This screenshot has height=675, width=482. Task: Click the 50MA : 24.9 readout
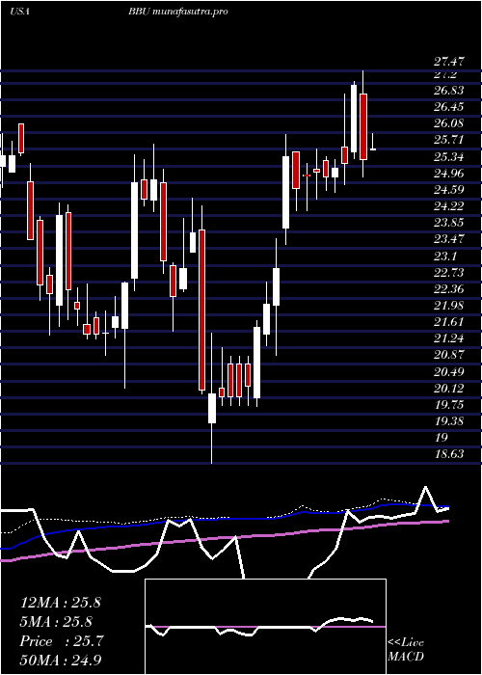tap(60, 661)
